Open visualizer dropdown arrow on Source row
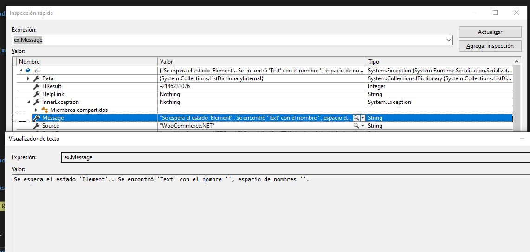The width and height of the screenshot is (530, 252). [362, 126]
